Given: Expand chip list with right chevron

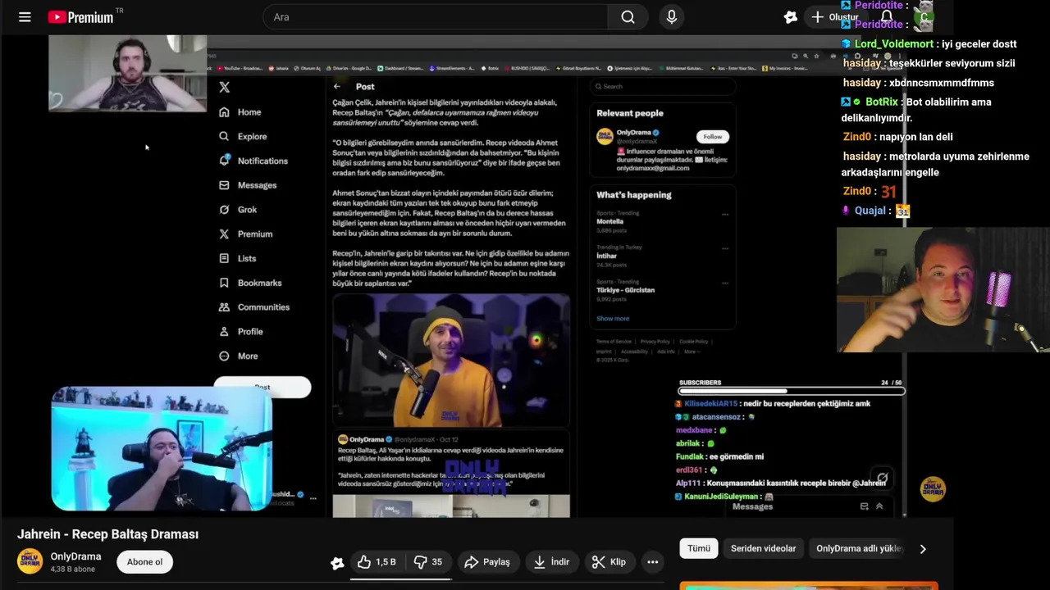Looking at the screenshot, I should 923,549.
